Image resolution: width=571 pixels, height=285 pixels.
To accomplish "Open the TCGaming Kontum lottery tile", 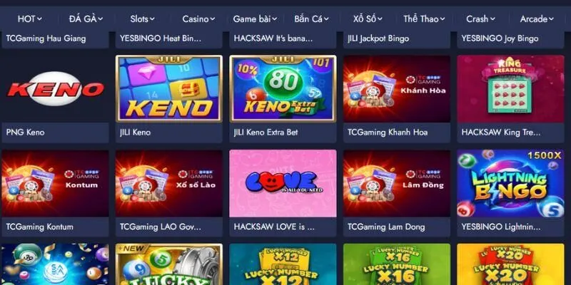I will (56, 183).
